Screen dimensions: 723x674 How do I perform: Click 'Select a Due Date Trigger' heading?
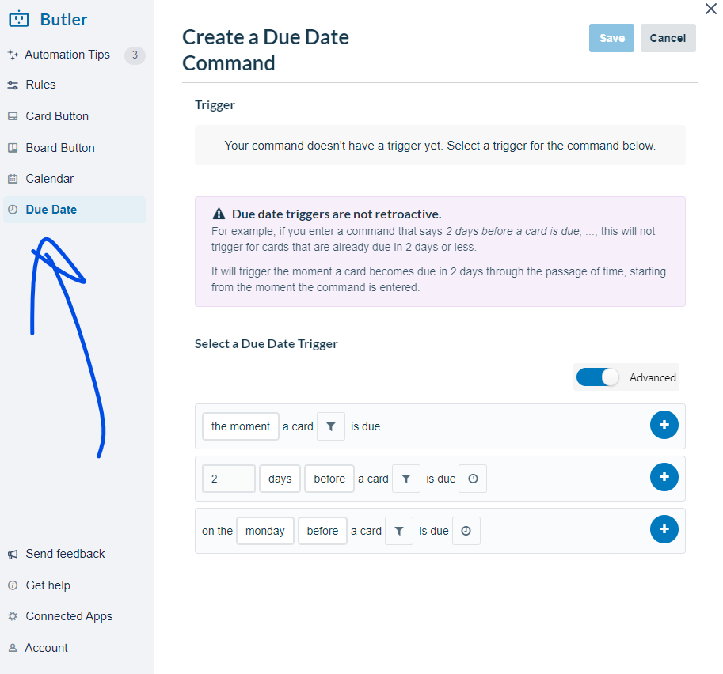(266, 344)
